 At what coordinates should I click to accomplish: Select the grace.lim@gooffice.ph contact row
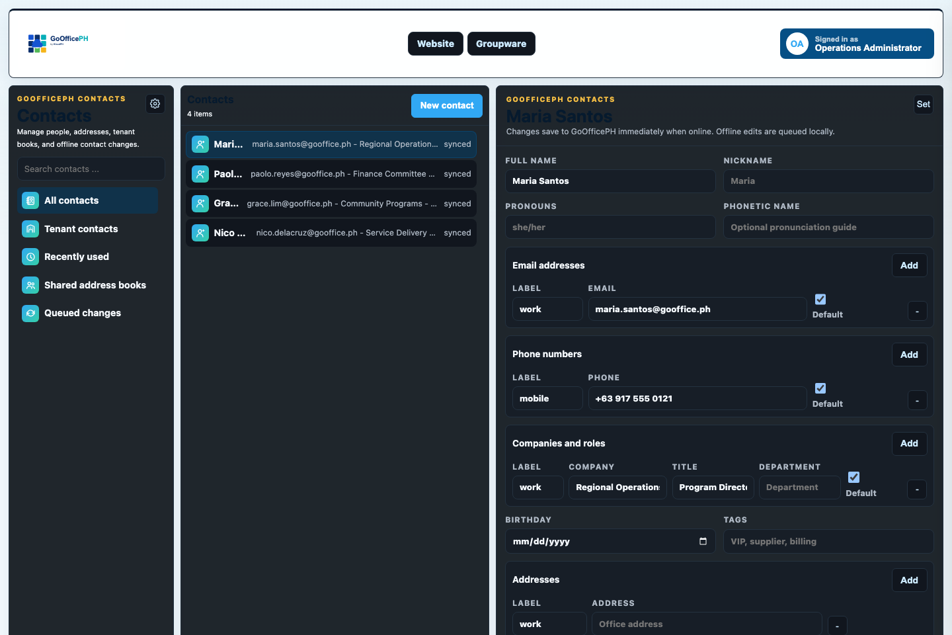click(331, 204)
